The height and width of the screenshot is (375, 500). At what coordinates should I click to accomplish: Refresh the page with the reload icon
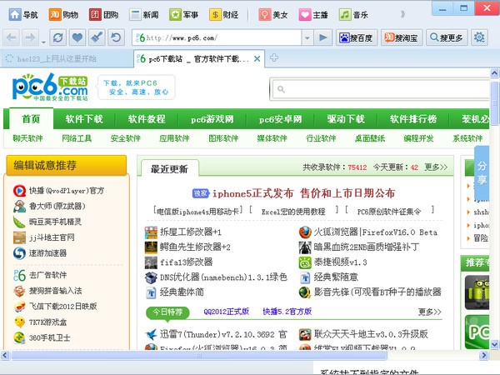(x=58, y=38)
